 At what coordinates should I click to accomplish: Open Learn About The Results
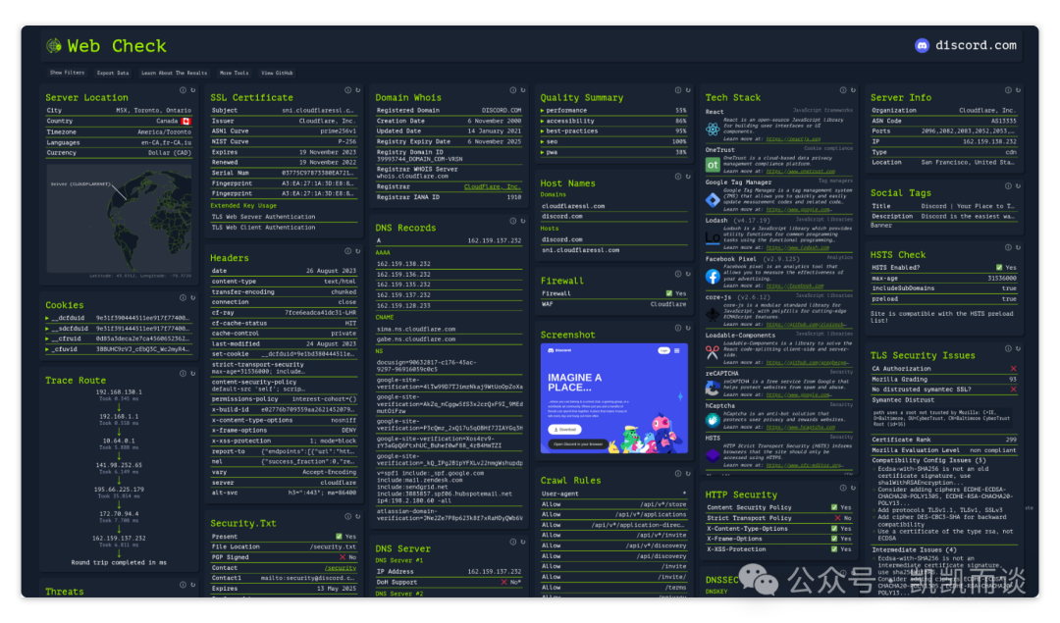(174, 73)
